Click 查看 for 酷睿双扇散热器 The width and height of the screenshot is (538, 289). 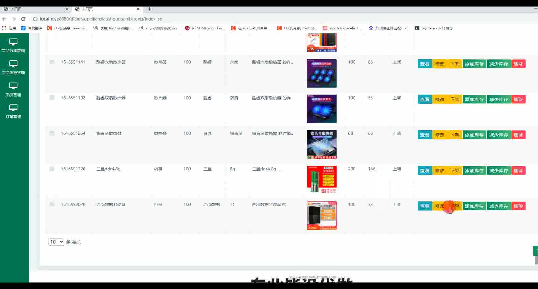click(x=425, y=99)
